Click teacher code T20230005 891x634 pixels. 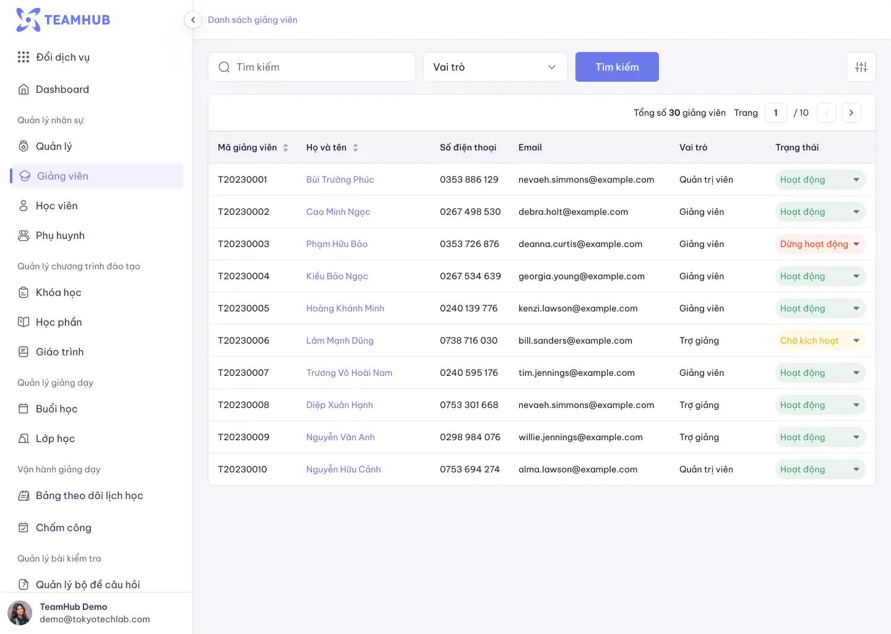tap(244, 308)
